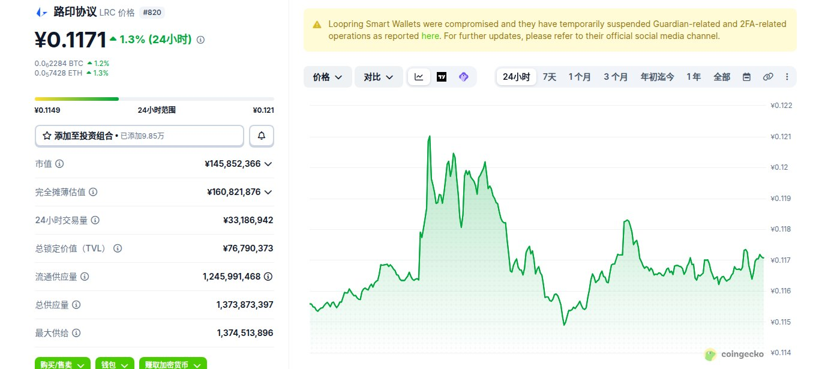
Task: Select the 1年 time range tab
Action: (x=694, y=77)
